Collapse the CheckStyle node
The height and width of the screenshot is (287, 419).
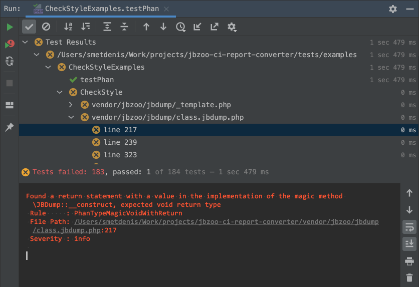click(60, 92)
